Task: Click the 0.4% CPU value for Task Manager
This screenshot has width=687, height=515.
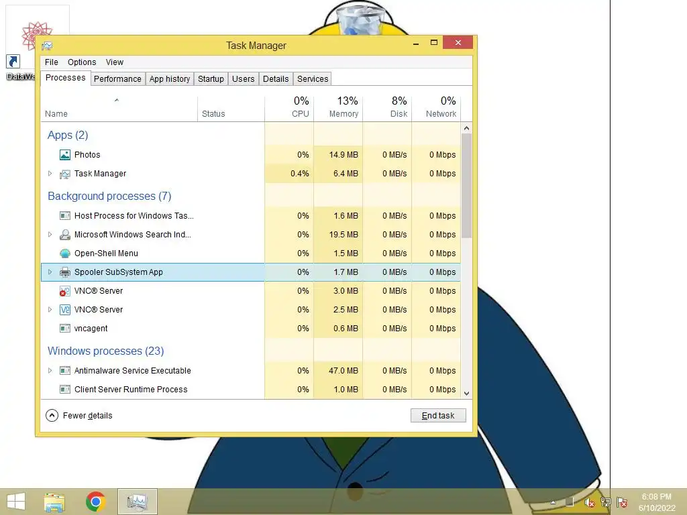Action: [x=300, y=174]
